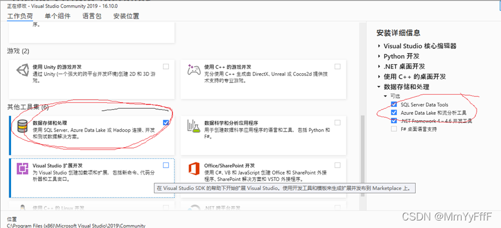Check the Office/SharePoint 开发 checkbox
This screenshot has width=501, height=228.
pyautogui.click(x=337, y=165)
